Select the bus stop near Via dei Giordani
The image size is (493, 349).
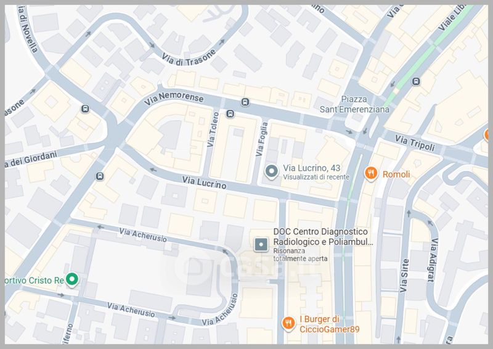click(x=100, y=176)
